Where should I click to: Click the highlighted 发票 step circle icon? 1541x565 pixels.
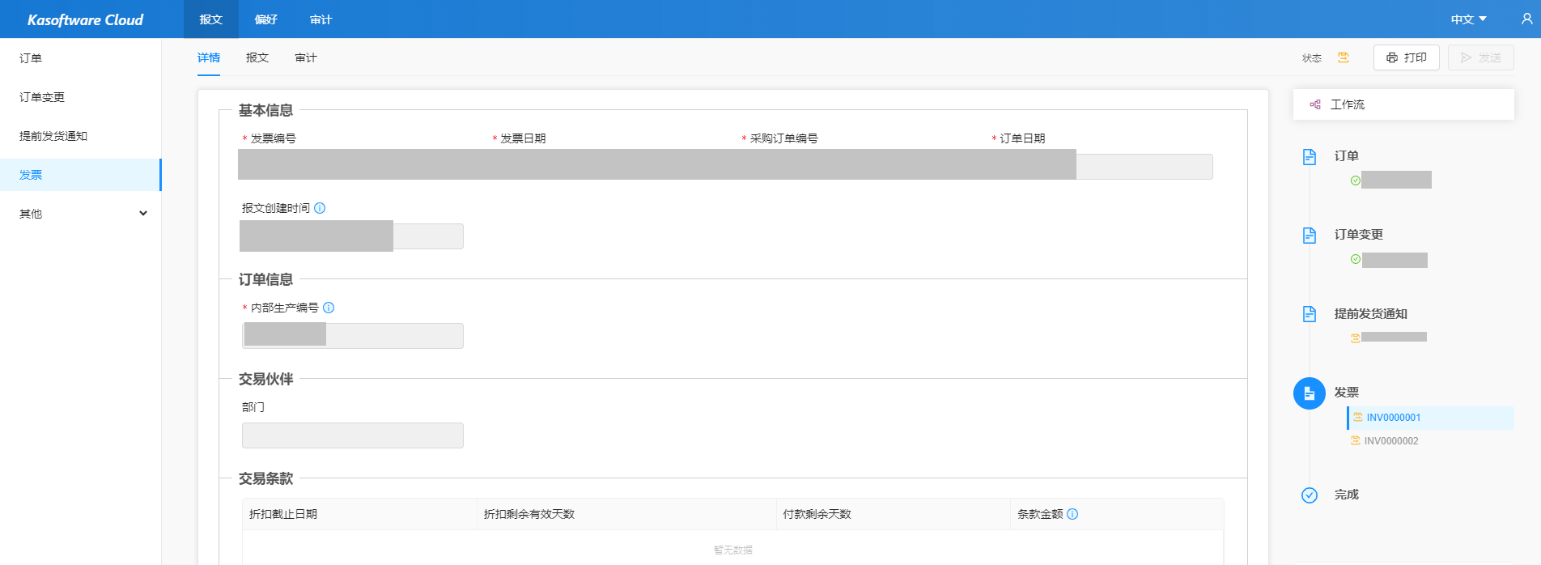(1310, 393)
